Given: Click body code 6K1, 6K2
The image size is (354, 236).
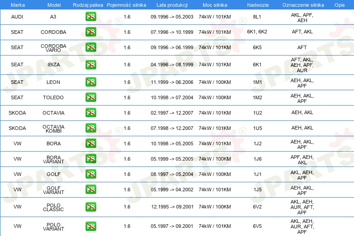Looking at the screenshot, I should point(257,32).
